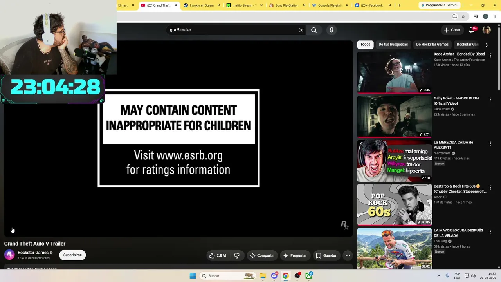Select the 'De tus búsquedas' filter chip
Image resolution: width=501 pixels, height=282 pixels.
(x=393, y=45)
